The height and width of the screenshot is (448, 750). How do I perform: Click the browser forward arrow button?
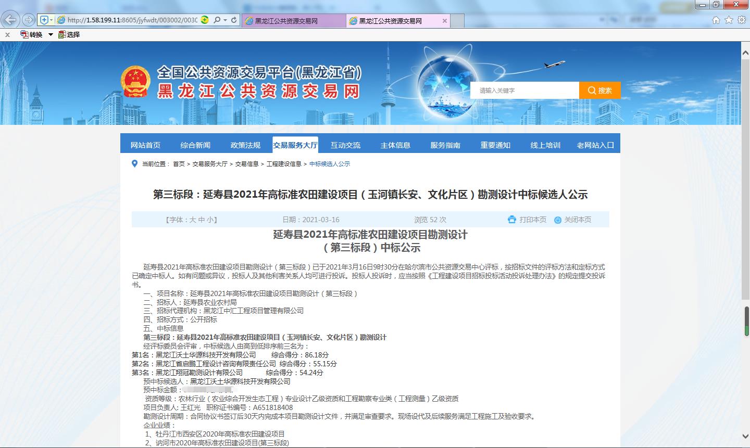pos(28,20)
